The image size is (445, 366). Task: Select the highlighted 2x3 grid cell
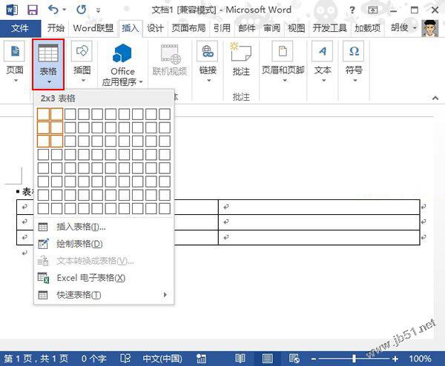pyautogui.click(x=57, y=142)
